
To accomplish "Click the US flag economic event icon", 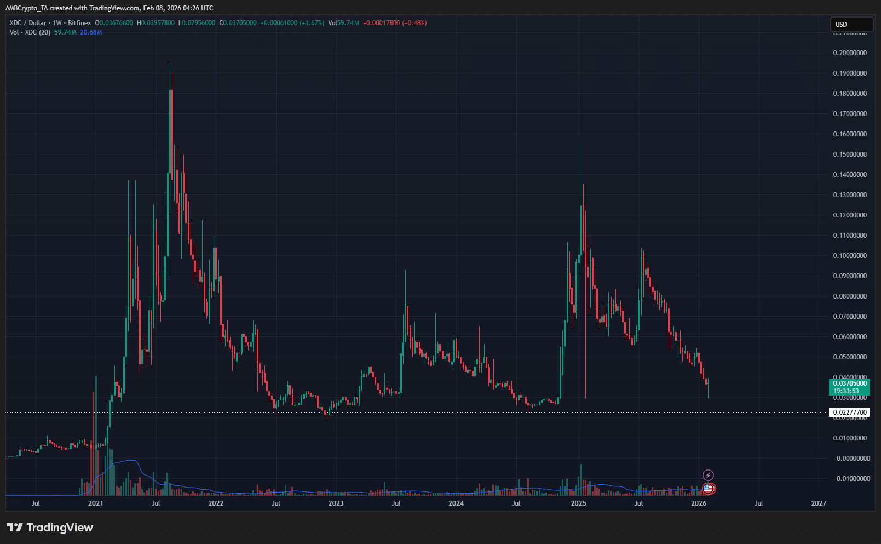I will tap(709, 488).
